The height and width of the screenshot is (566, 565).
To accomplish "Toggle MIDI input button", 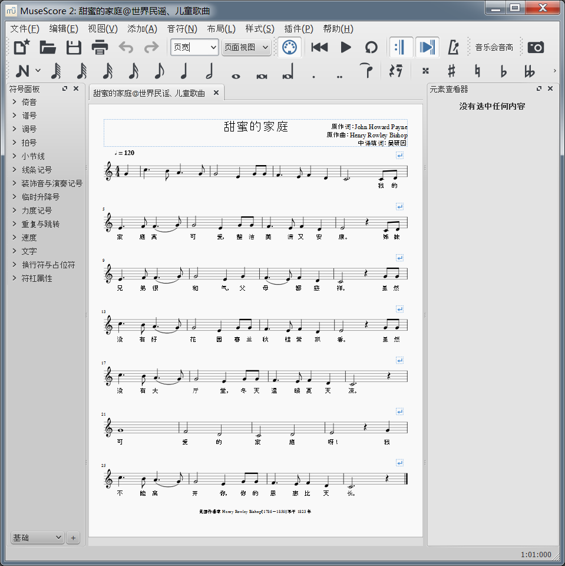I will tap(289, 47).
